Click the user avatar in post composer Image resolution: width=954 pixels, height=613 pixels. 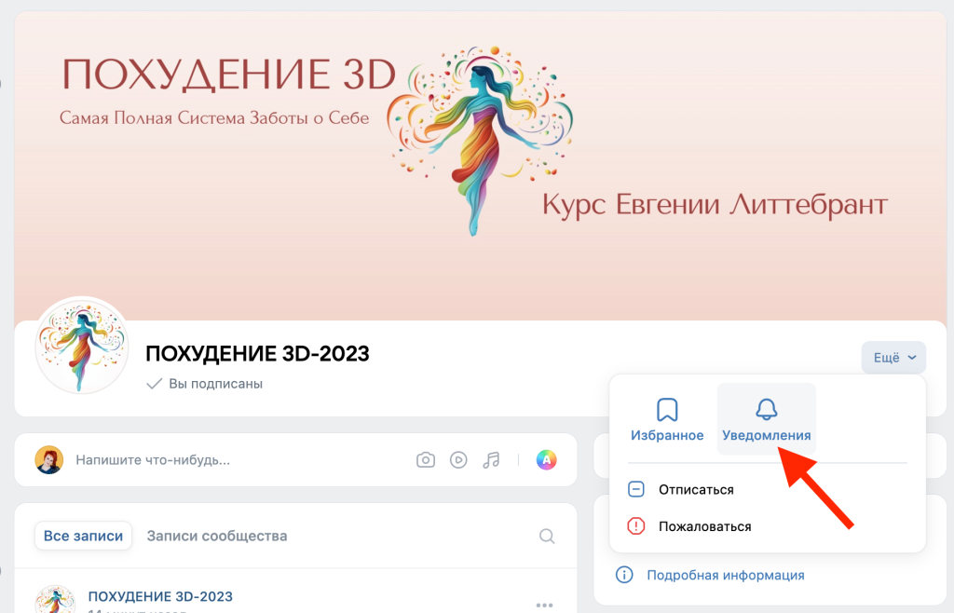coord(49,459)
